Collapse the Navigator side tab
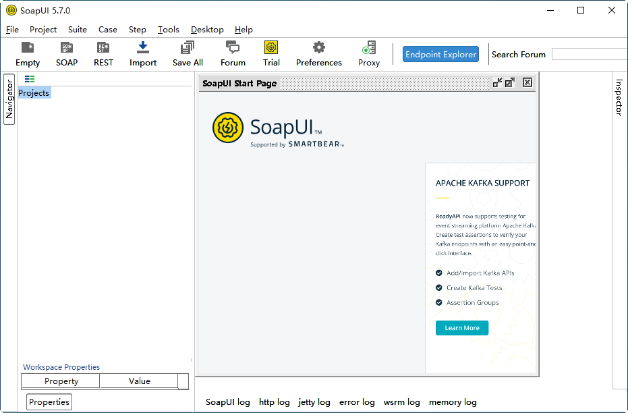This screenshot has width=628, height=413. 9,99
